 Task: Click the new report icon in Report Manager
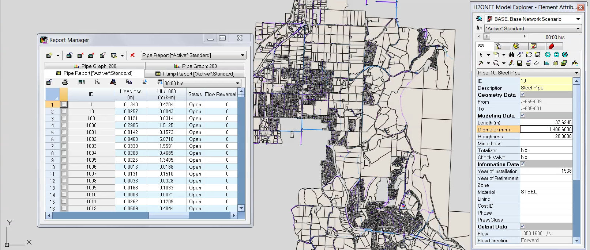click(x=49, y=55)
